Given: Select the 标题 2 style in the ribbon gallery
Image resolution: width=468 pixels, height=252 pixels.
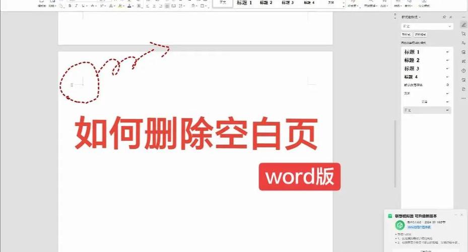Looking at the screenshot, I should click(x=266, y=3).
